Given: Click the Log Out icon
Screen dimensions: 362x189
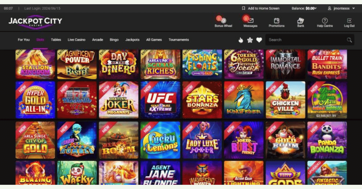Looking at the screenshot, I should pos(349,21).
